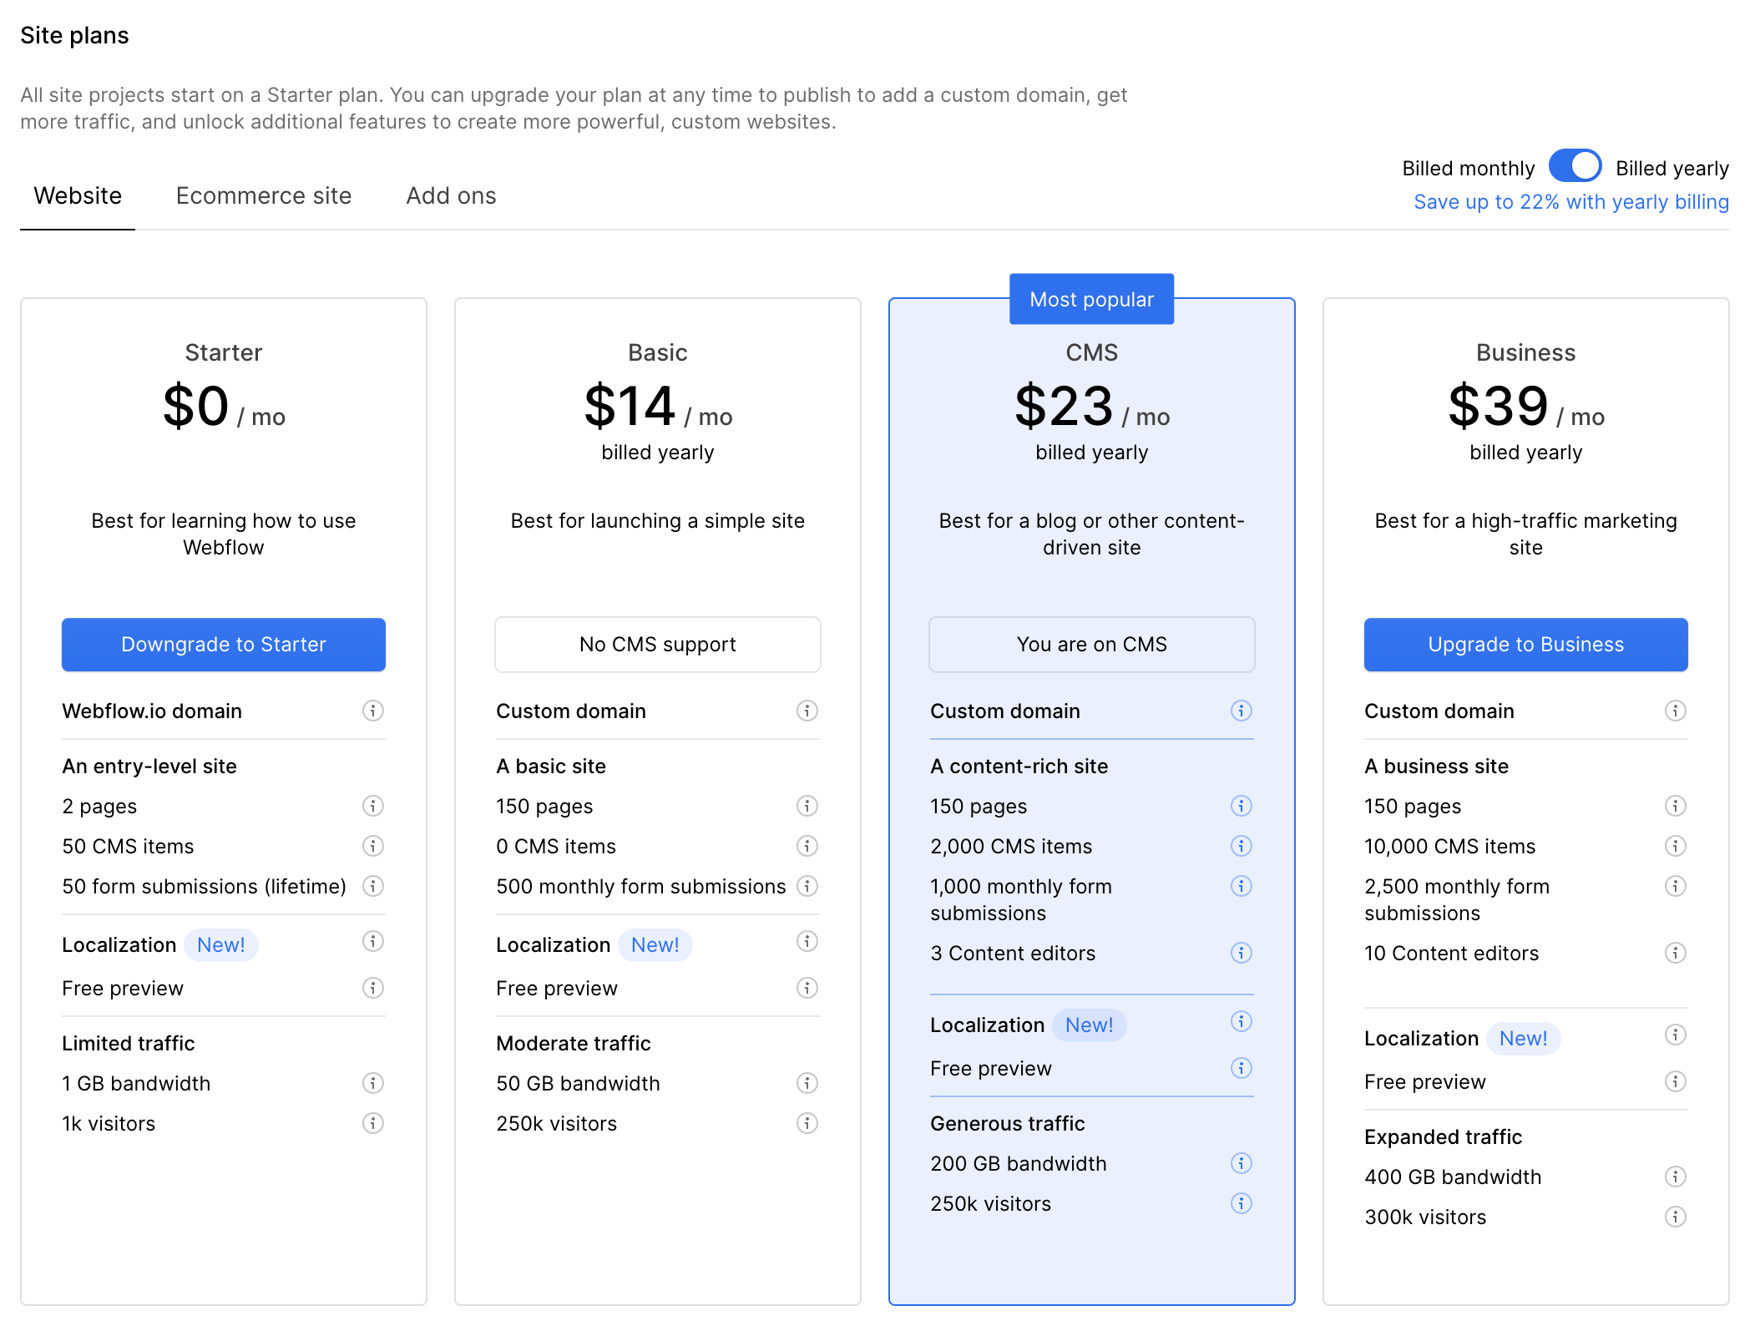Viewport: 1760px width, 1336px height.
Task: Show info for 1,000 monthly form submissions
Action: (x=1242, y=886)
